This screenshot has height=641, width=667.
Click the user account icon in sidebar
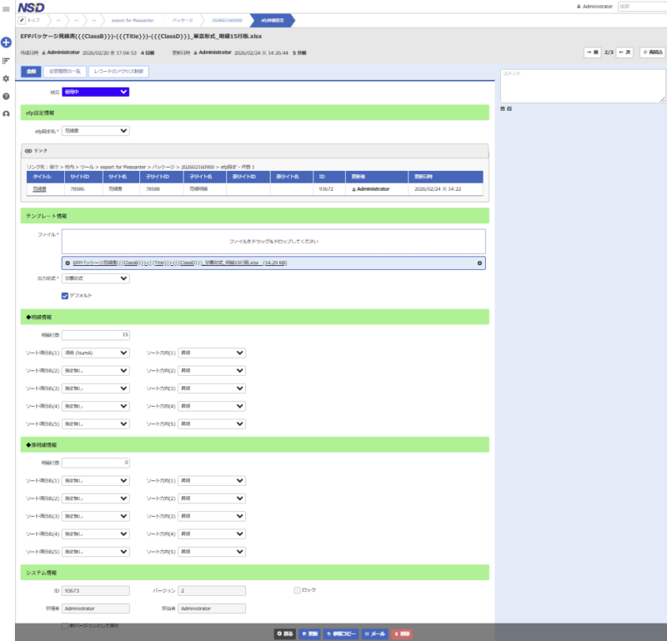click(6, 114)
